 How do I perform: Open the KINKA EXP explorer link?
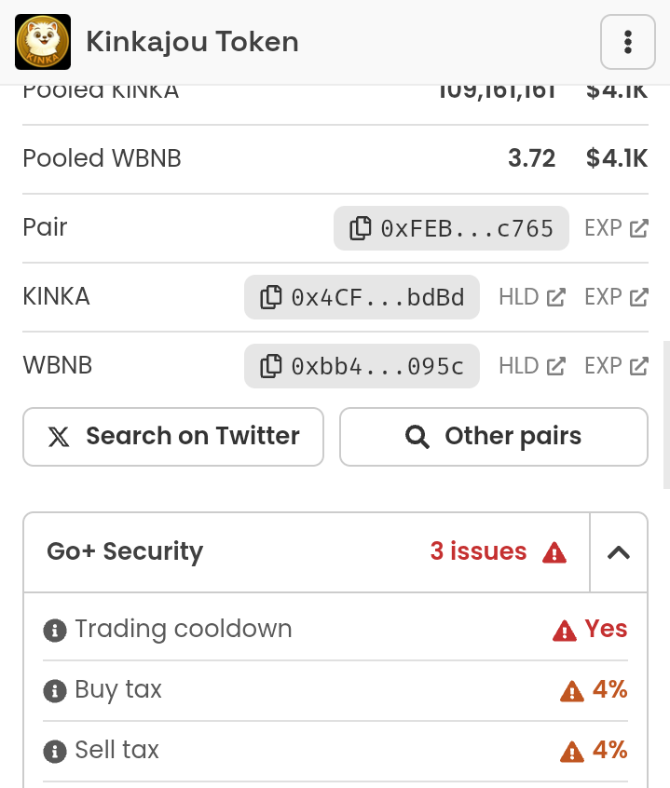616,297
